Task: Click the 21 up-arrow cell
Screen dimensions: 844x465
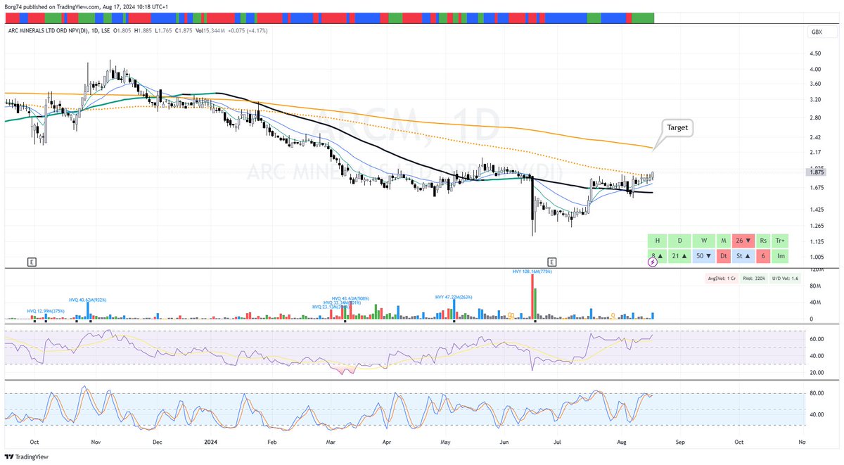Action: (679, 255)
